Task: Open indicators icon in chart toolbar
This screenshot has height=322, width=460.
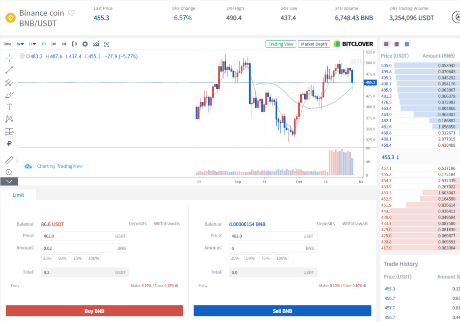Action: point(96,44)
